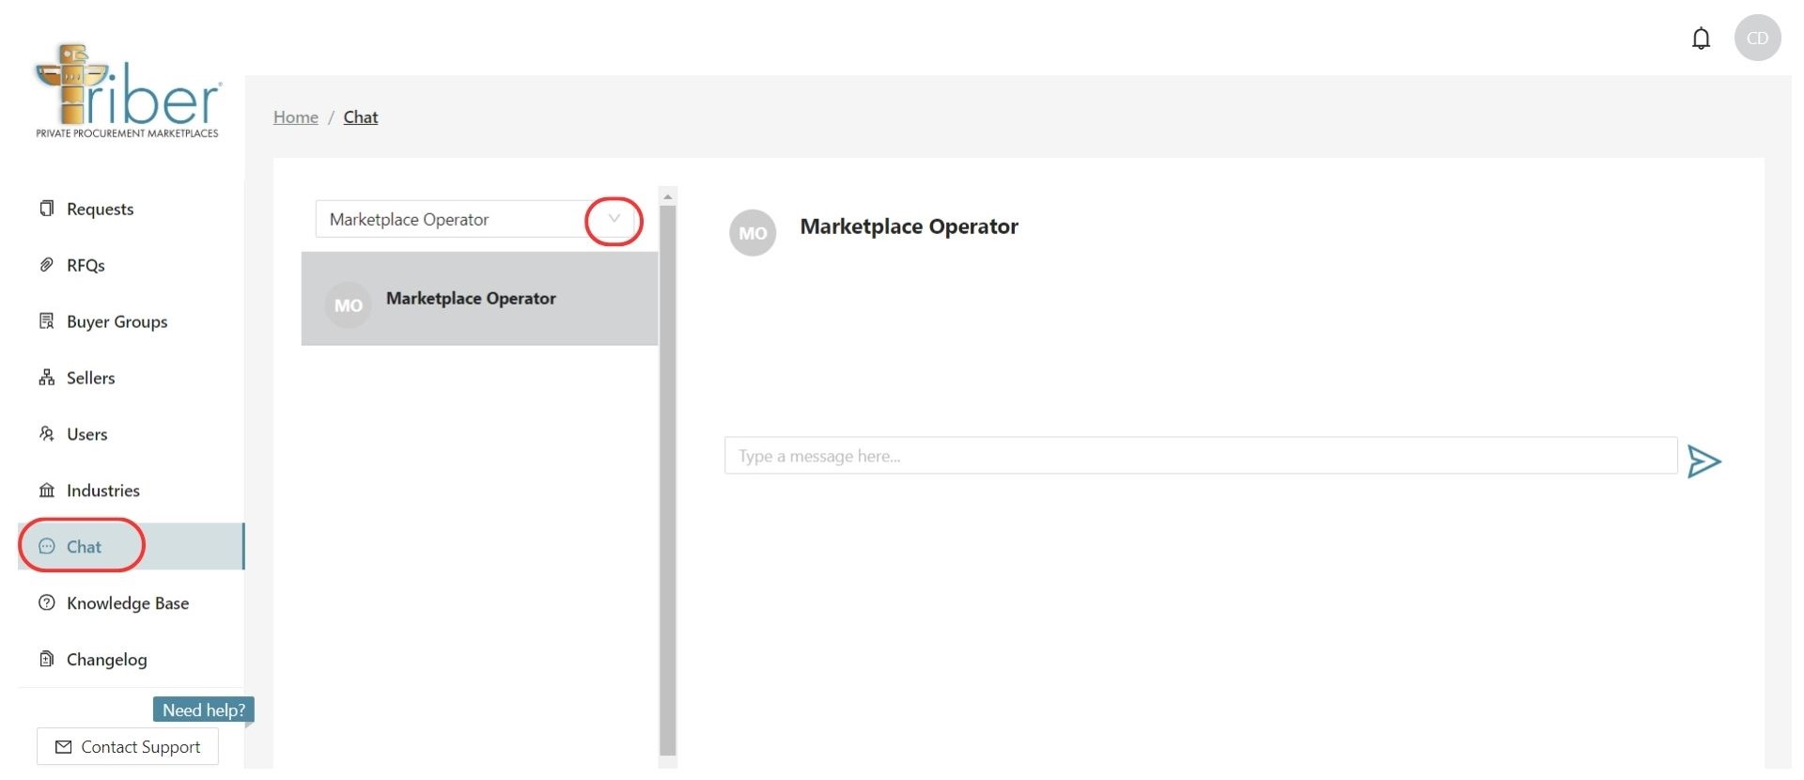Viewport: 1804px width, 780px height.
Task: Click the Marketplace Operator chat header title
Action: 909,226
